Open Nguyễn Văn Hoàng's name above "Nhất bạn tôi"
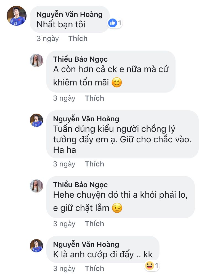 point(69,14)
